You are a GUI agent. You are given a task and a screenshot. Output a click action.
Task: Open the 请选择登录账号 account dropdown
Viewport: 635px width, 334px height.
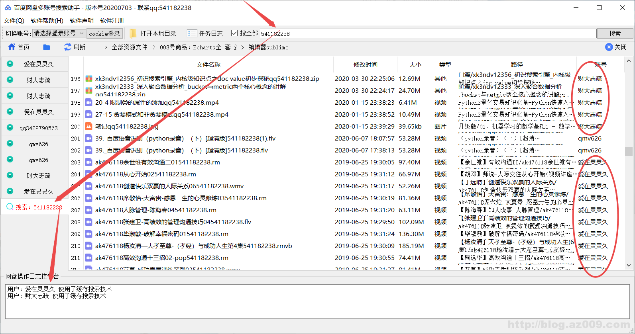coord(59,33)
